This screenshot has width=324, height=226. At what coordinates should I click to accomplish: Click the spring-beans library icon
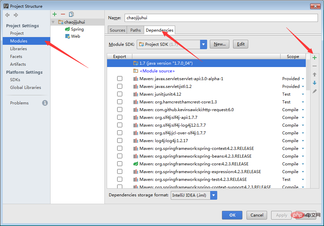(x=136, y=156)
